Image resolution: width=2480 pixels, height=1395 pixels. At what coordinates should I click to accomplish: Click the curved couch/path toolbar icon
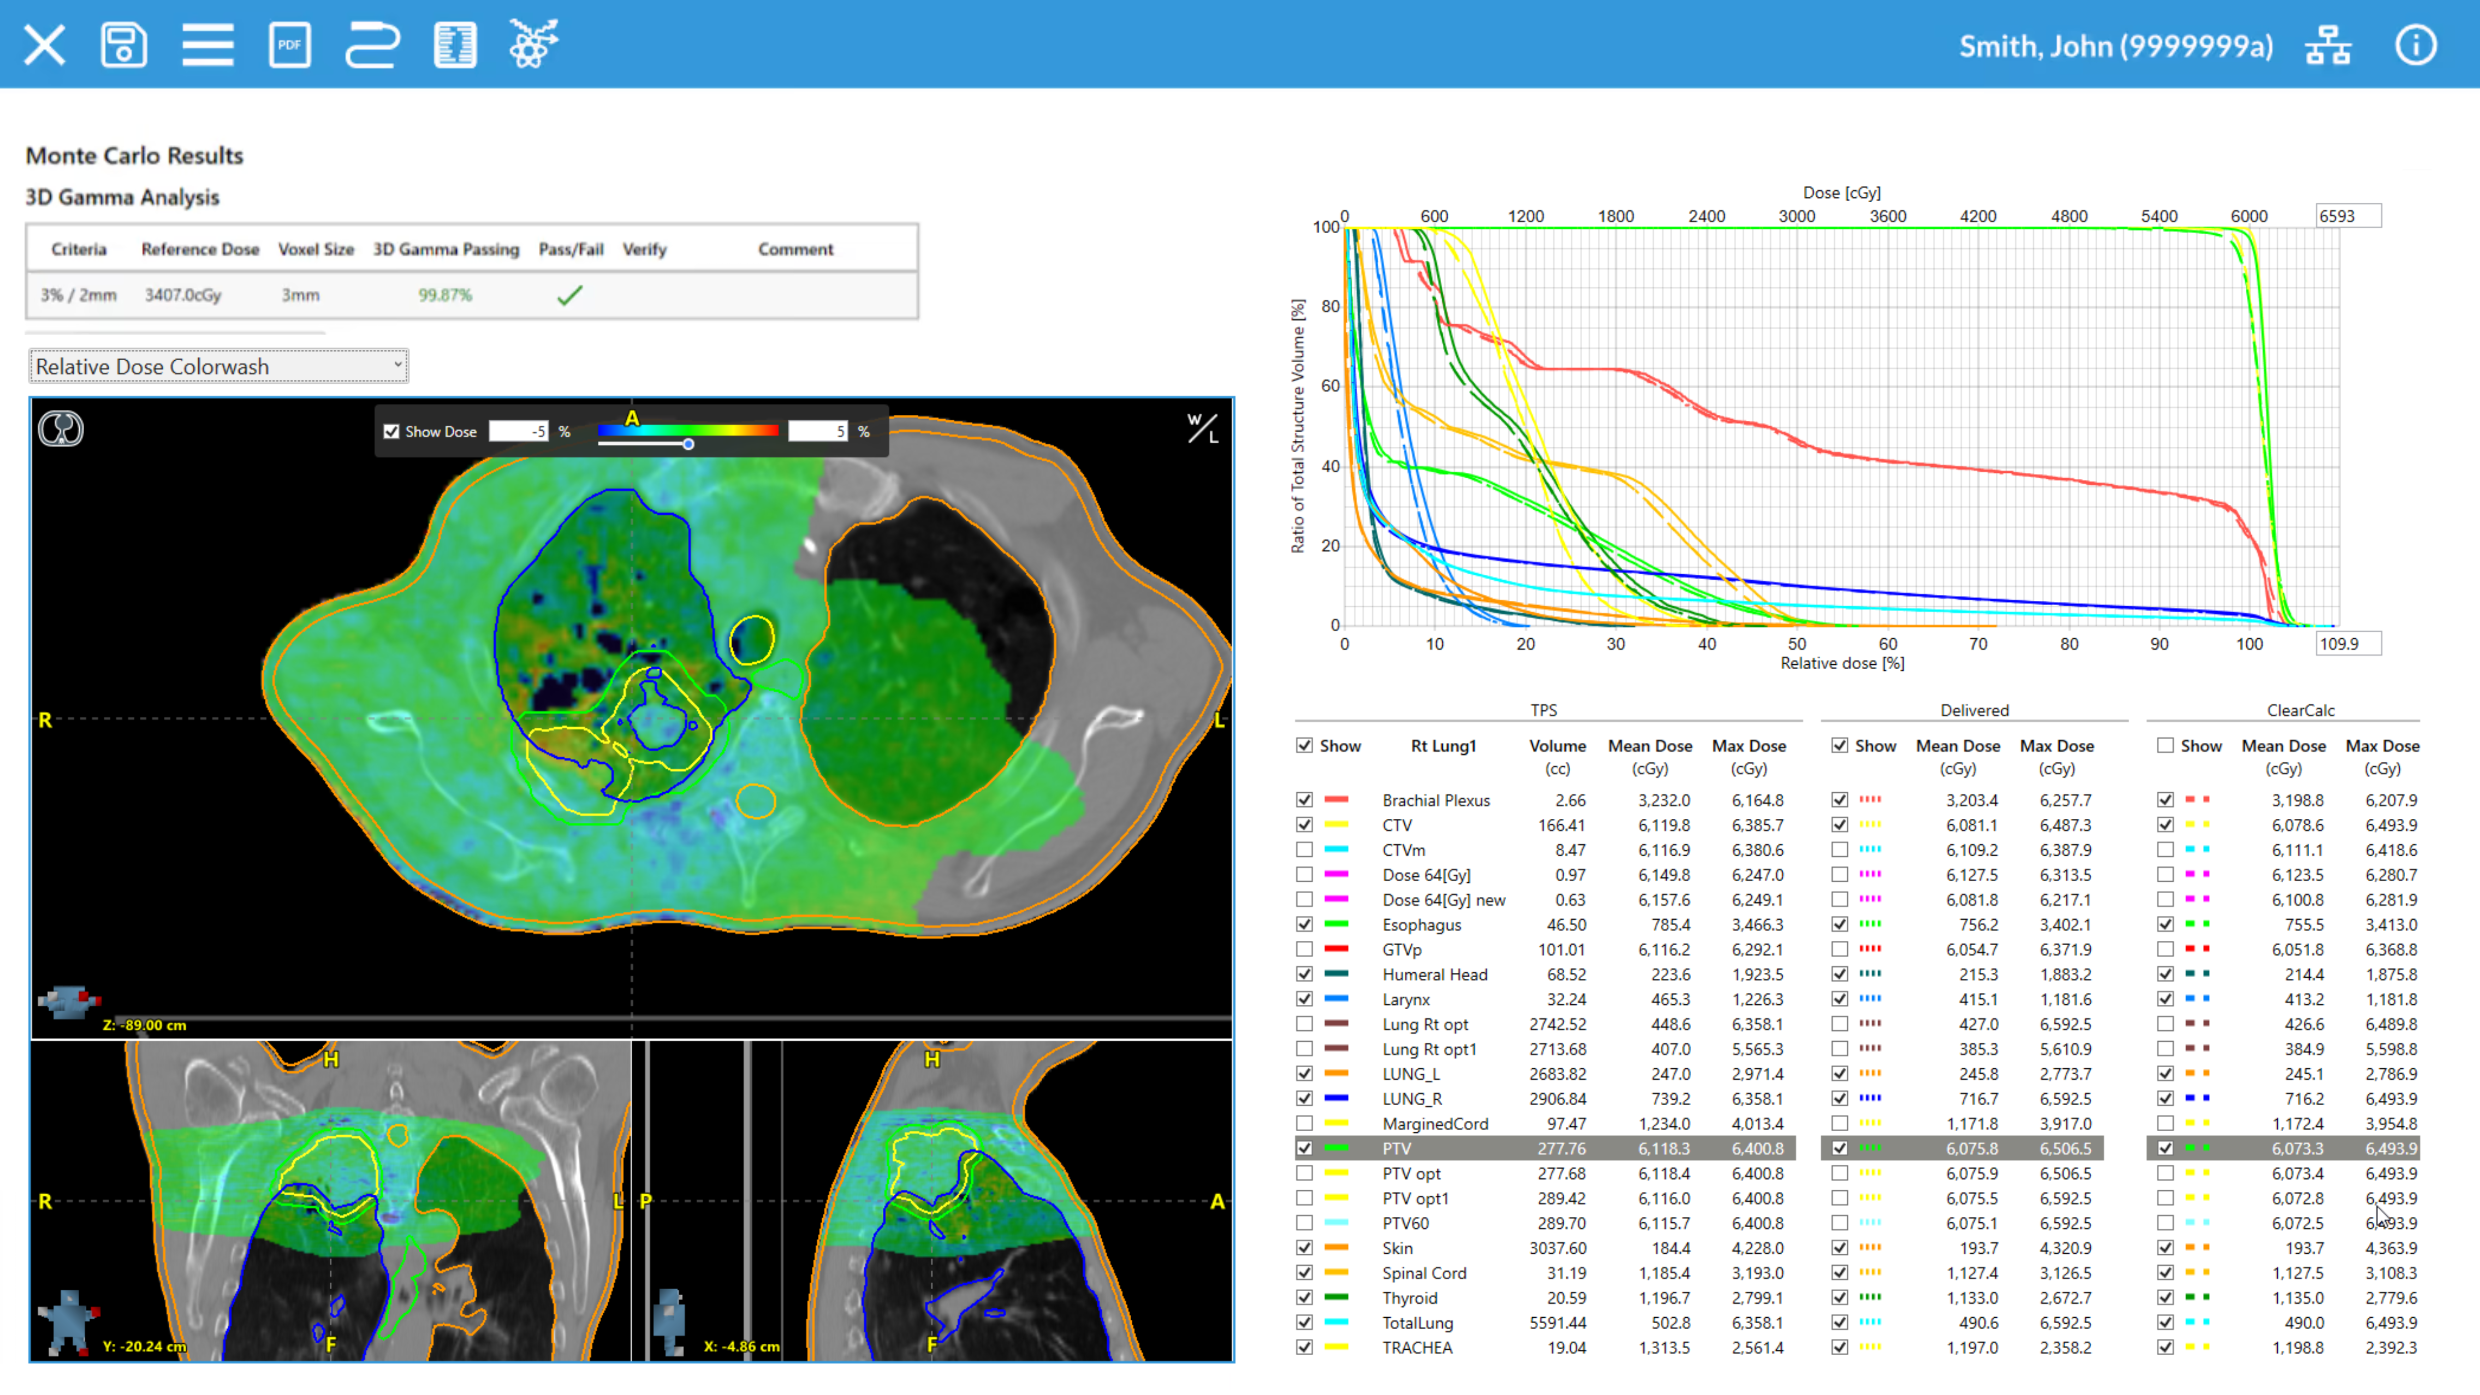pos(372,45)
